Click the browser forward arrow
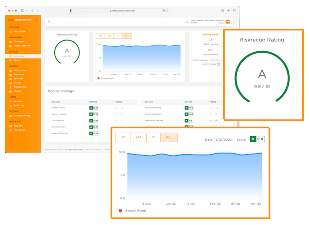The image size is (310, 225). pyautogui.click(x=38, y=10)
